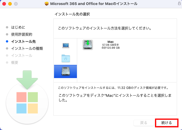The height and width of the screenshot is (130, 182).
Task: Click the dimmed 概要 step
Action: pos(15,63)
